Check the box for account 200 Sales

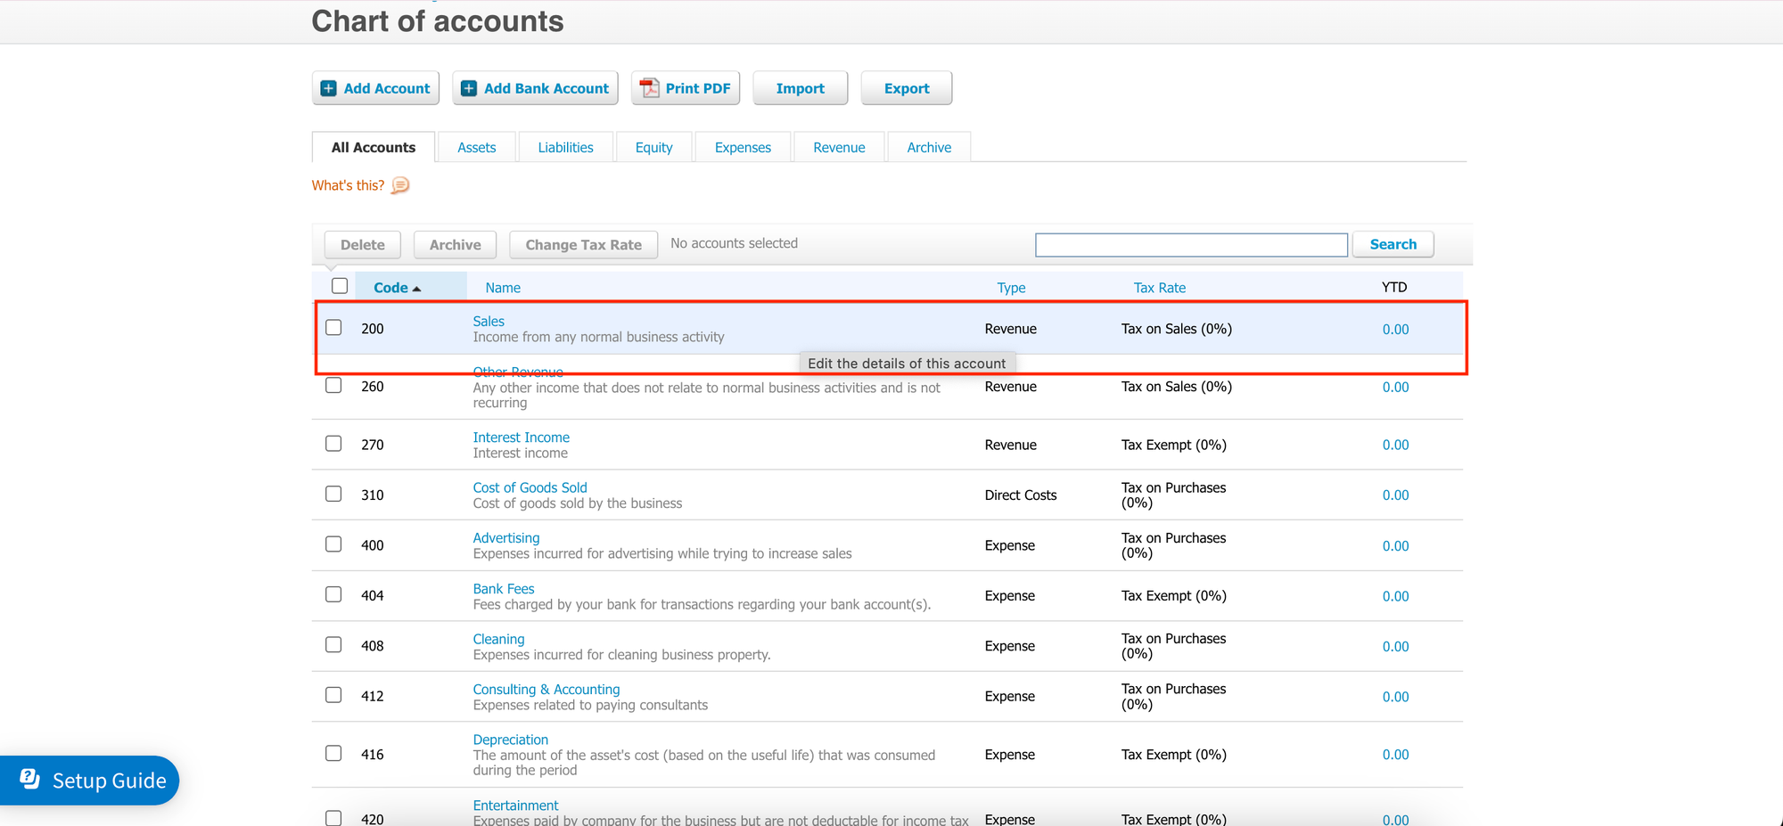click(333, 327)
